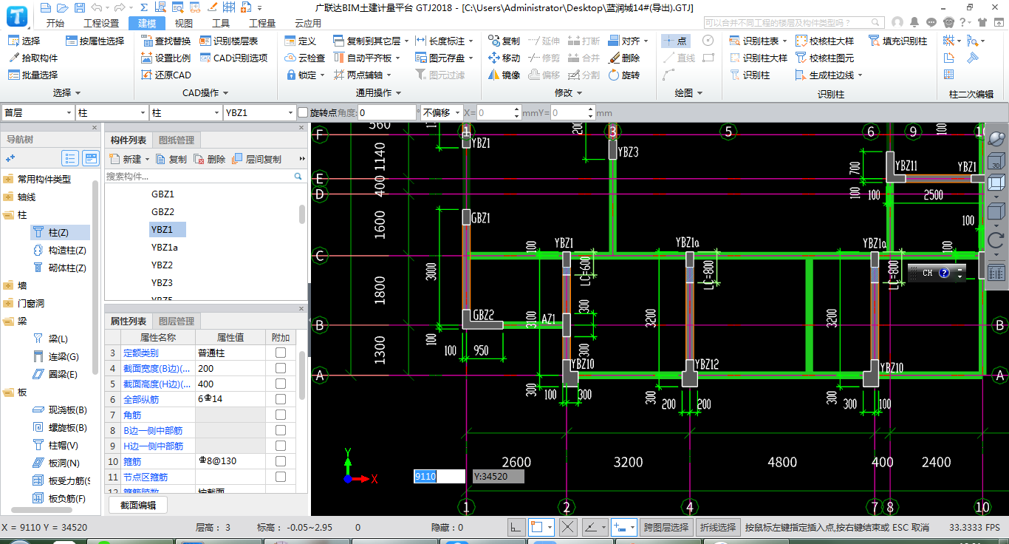Viewport: 1009px width, 544px height.
Task: Click the 角度 rotation angle input field
Action: click(387, 112)
